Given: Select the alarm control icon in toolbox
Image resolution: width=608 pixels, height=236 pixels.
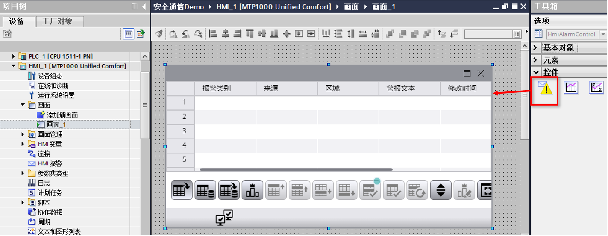Looking at the screenshot, I should pos(545,88).
